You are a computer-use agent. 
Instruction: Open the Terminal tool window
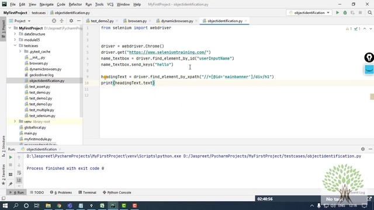click(x=87, y=192)
